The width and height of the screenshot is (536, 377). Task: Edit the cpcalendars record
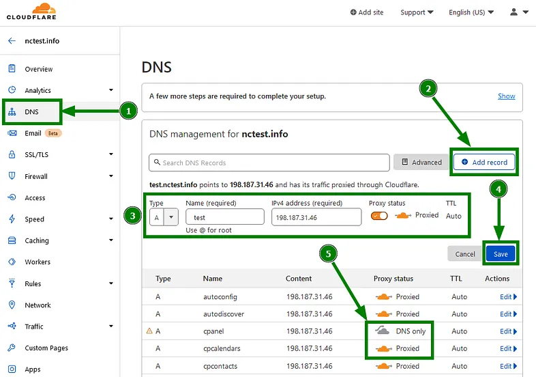pyautogui.click(x=508, y=348)
